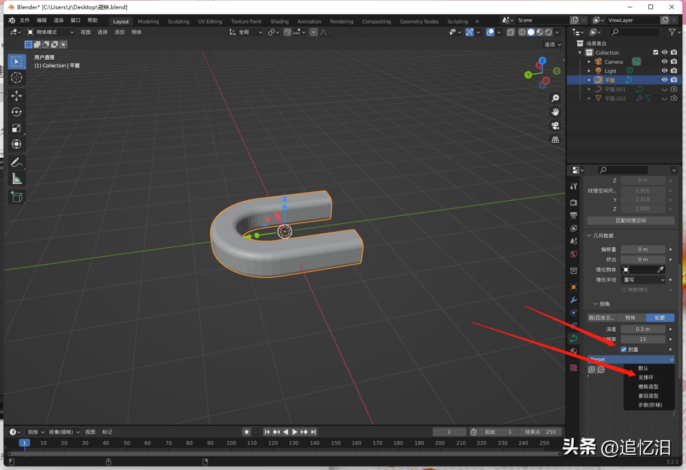Set current frame to 100 on timeline

tap(231, 442)
